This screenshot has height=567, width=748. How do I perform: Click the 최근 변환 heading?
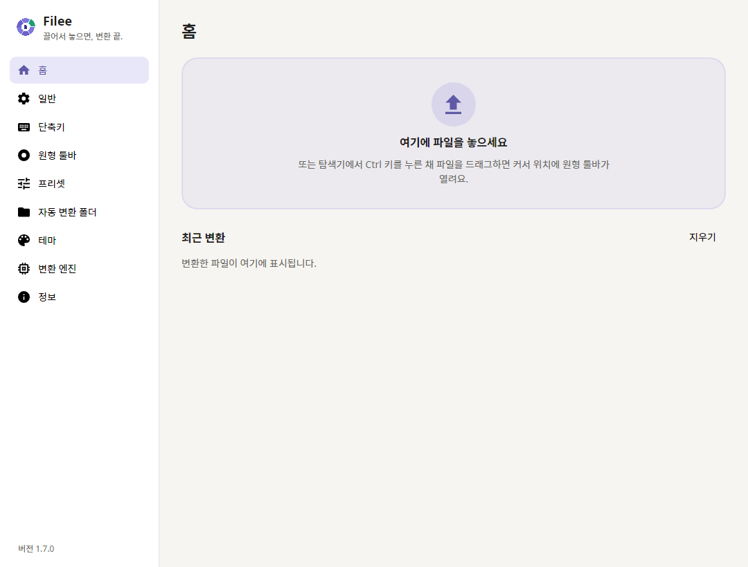203,238
